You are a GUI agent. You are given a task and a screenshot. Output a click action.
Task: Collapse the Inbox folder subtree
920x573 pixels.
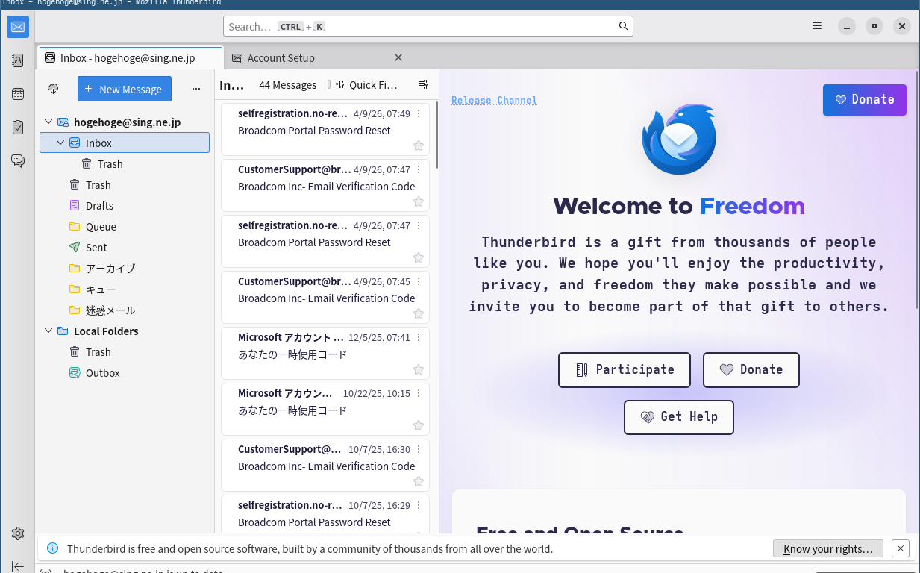(60, 143)
